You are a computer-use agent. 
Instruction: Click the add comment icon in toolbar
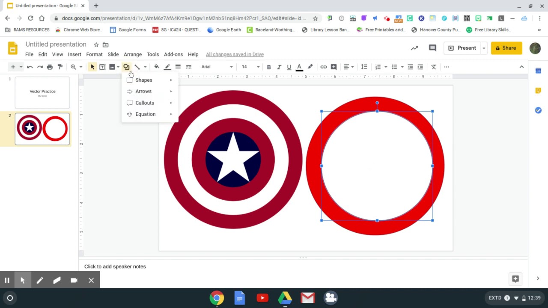(x=334, y=67)
